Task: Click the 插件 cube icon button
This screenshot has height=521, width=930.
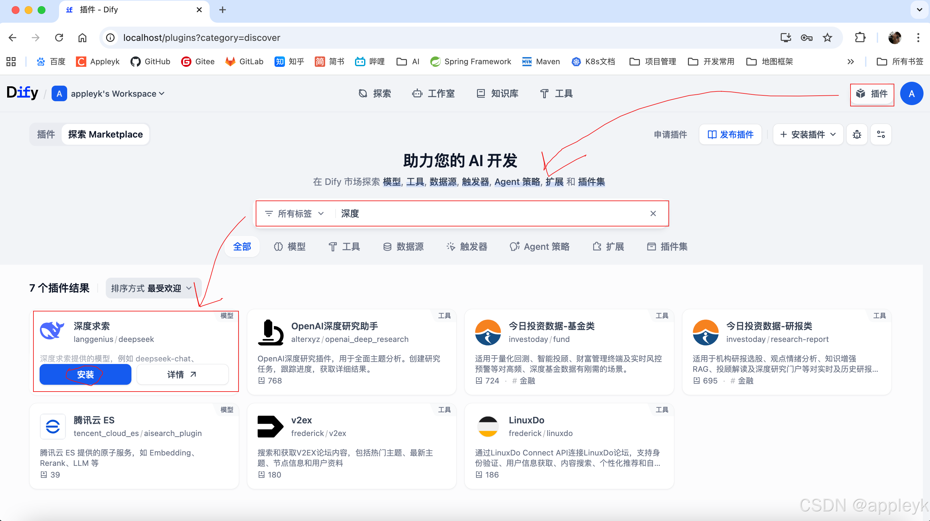Action: tap(872, 94)
